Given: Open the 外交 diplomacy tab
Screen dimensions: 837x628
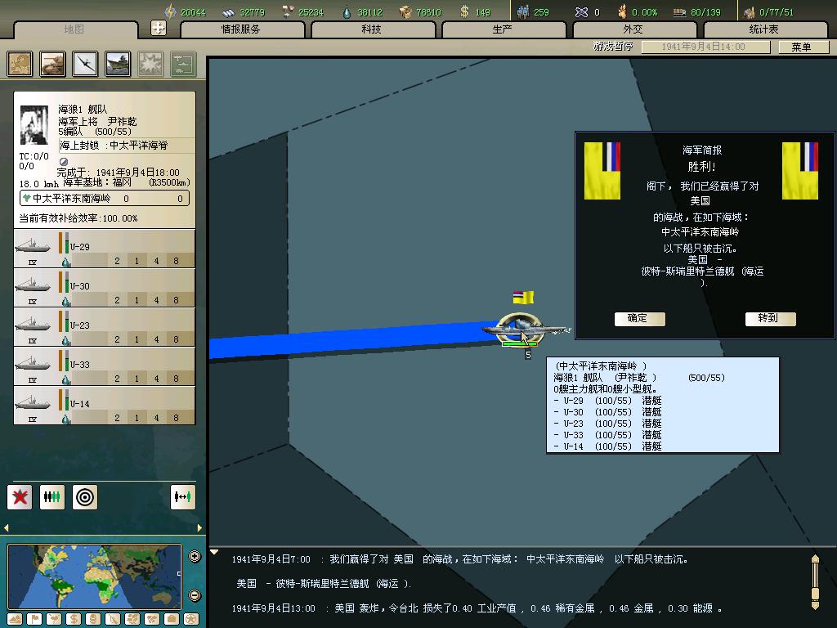Looking at the screenshot, I should click(634, 29).
